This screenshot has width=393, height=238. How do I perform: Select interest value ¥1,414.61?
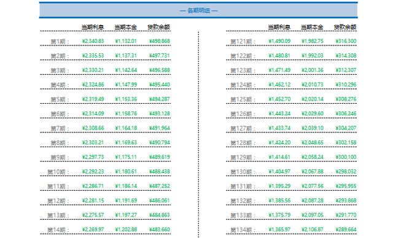279,157
